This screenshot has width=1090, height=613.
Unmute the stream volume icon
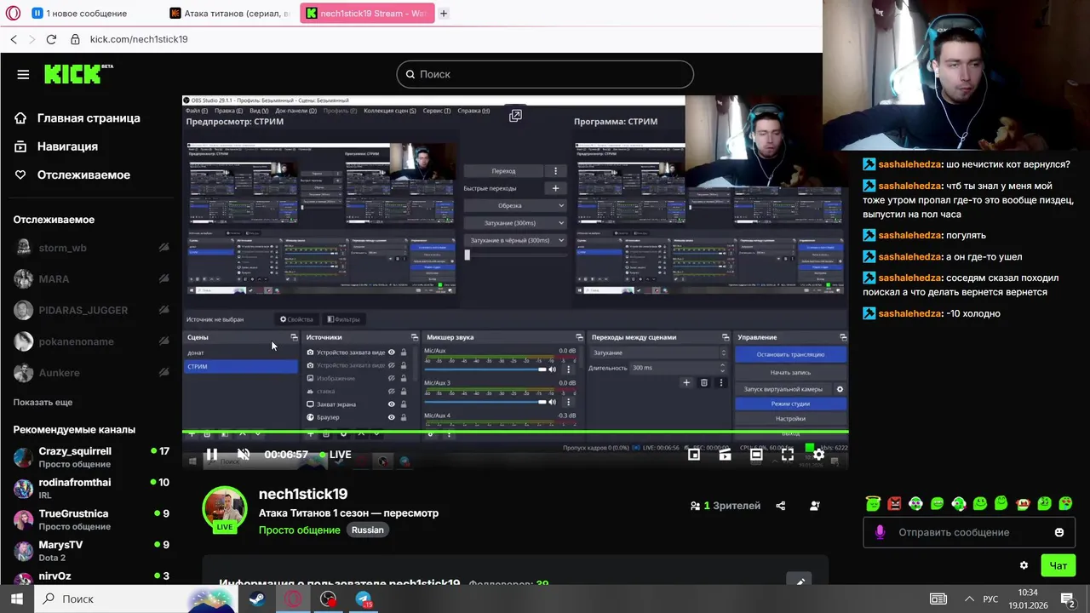pyautogui.click(x=244, y=455)
